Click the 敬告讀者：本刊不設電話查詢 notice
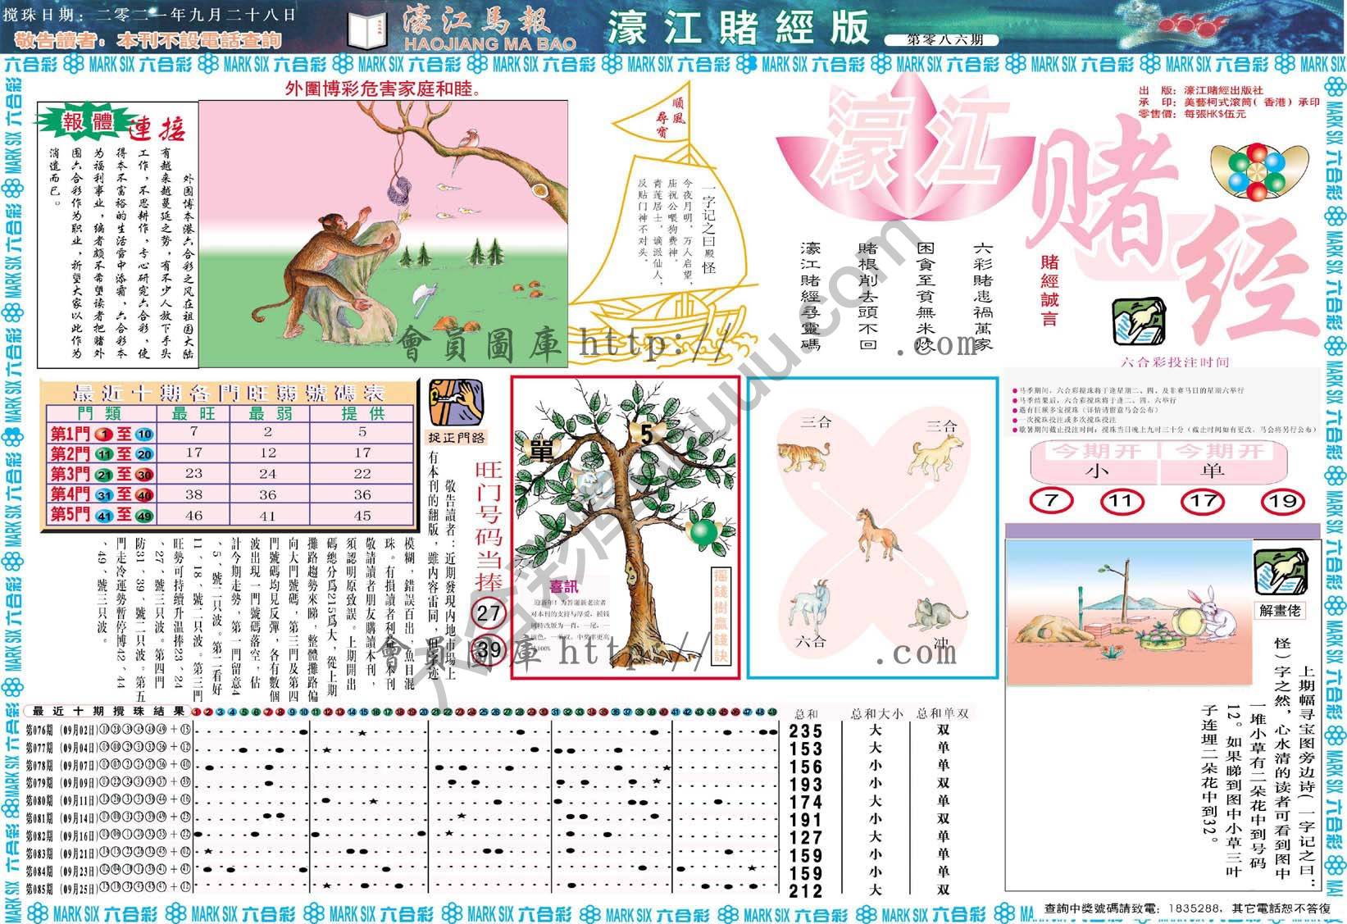This screenshot has height=924, width=1347. (x=148, y=39)
